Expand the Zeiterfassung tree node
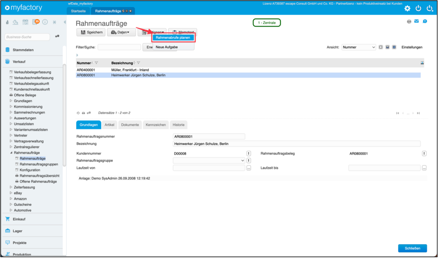This screenshot has width=439, height=259. 11,187
